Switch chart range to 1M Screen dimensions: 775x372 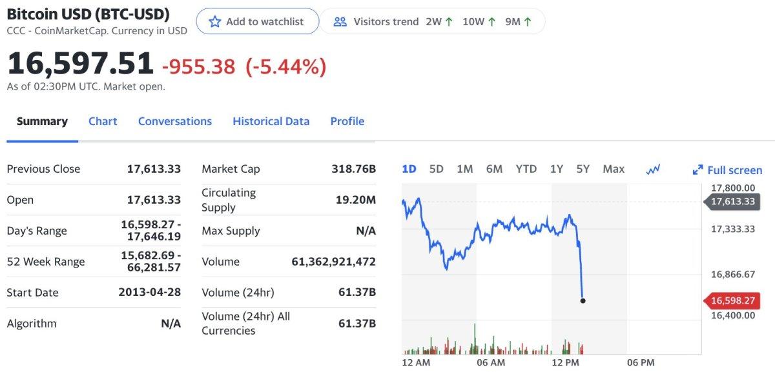tap(465, 169)
